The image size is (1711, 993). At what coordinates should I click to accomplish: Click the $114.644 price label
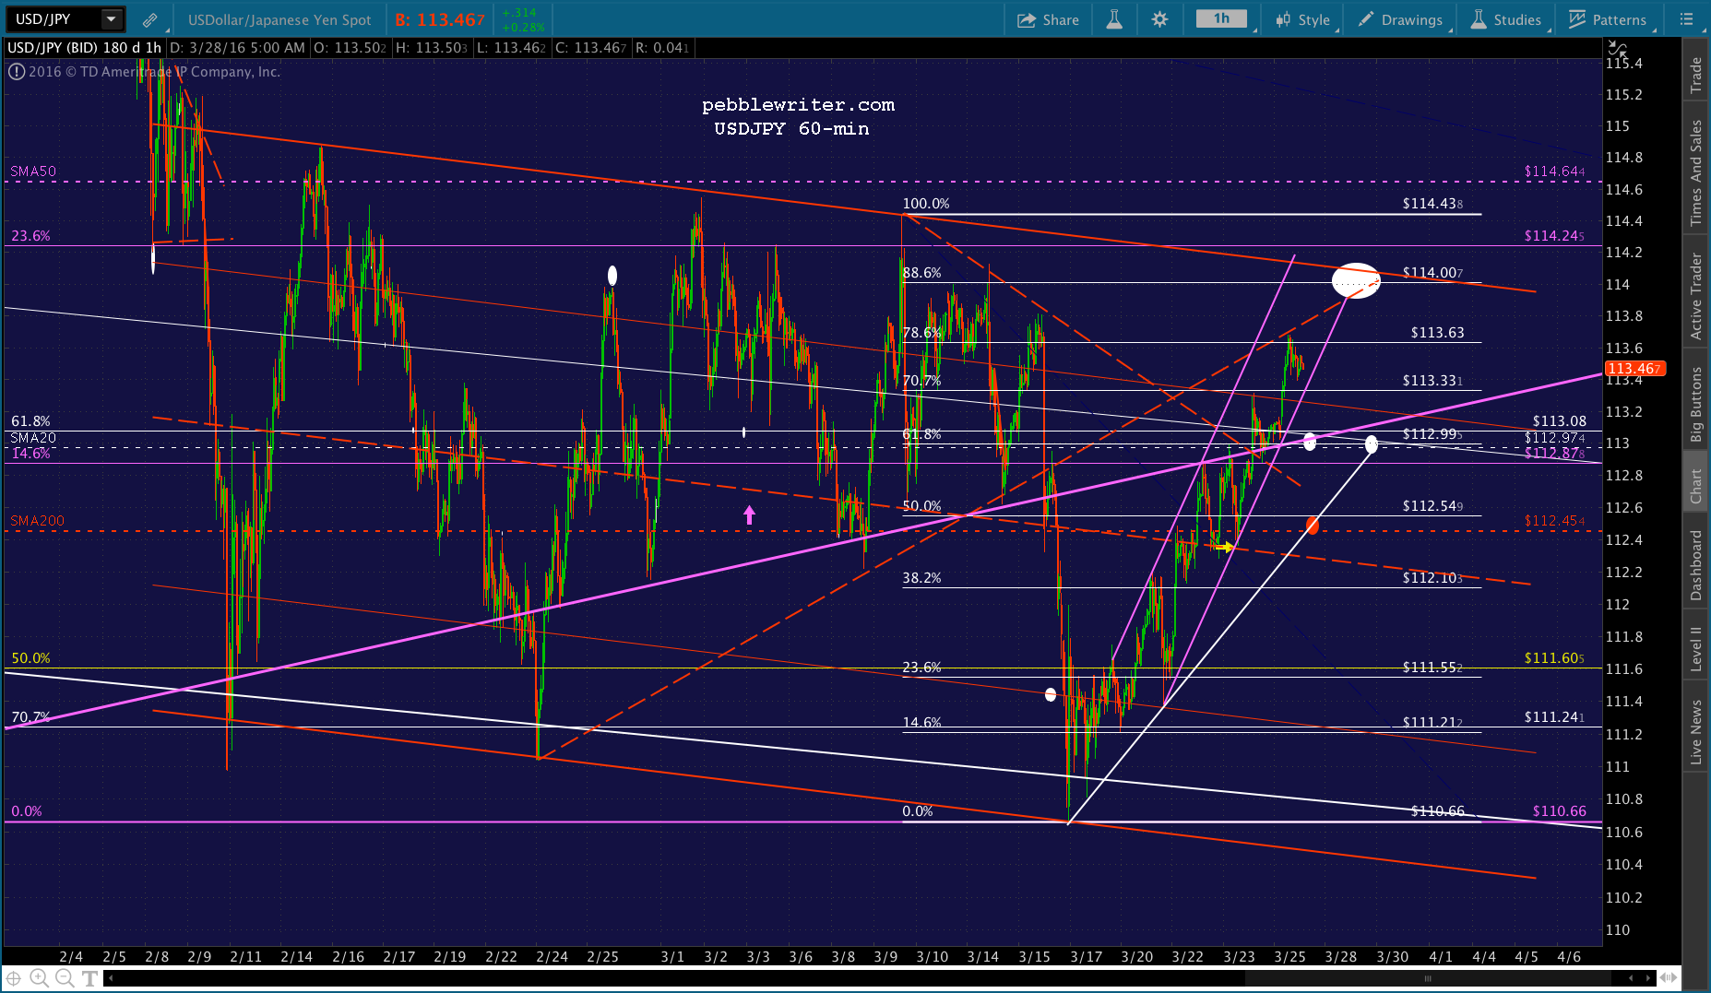point(1554,171)
